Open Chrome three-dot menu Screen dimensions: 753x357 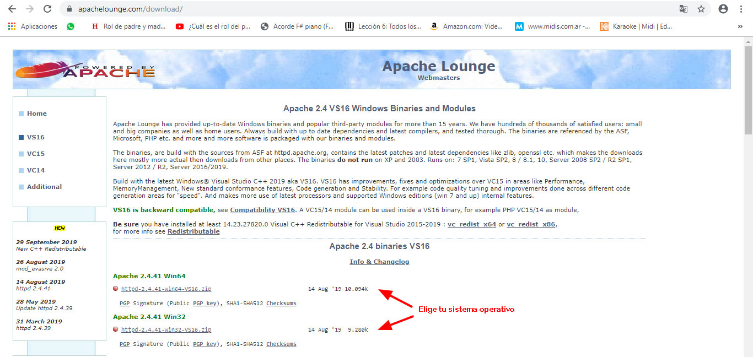(742, 9)
